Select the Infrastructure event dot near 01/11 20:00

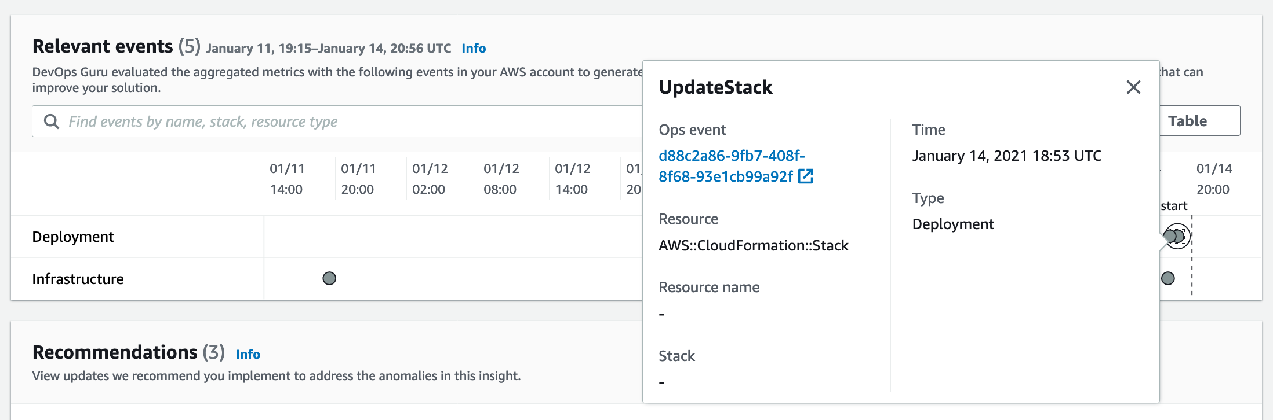coord(329,279)
